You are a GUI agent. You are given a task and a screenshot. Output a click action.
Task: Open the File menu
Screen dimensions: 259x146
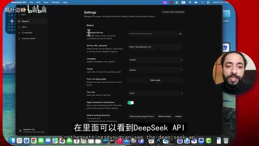click(31, 2)
